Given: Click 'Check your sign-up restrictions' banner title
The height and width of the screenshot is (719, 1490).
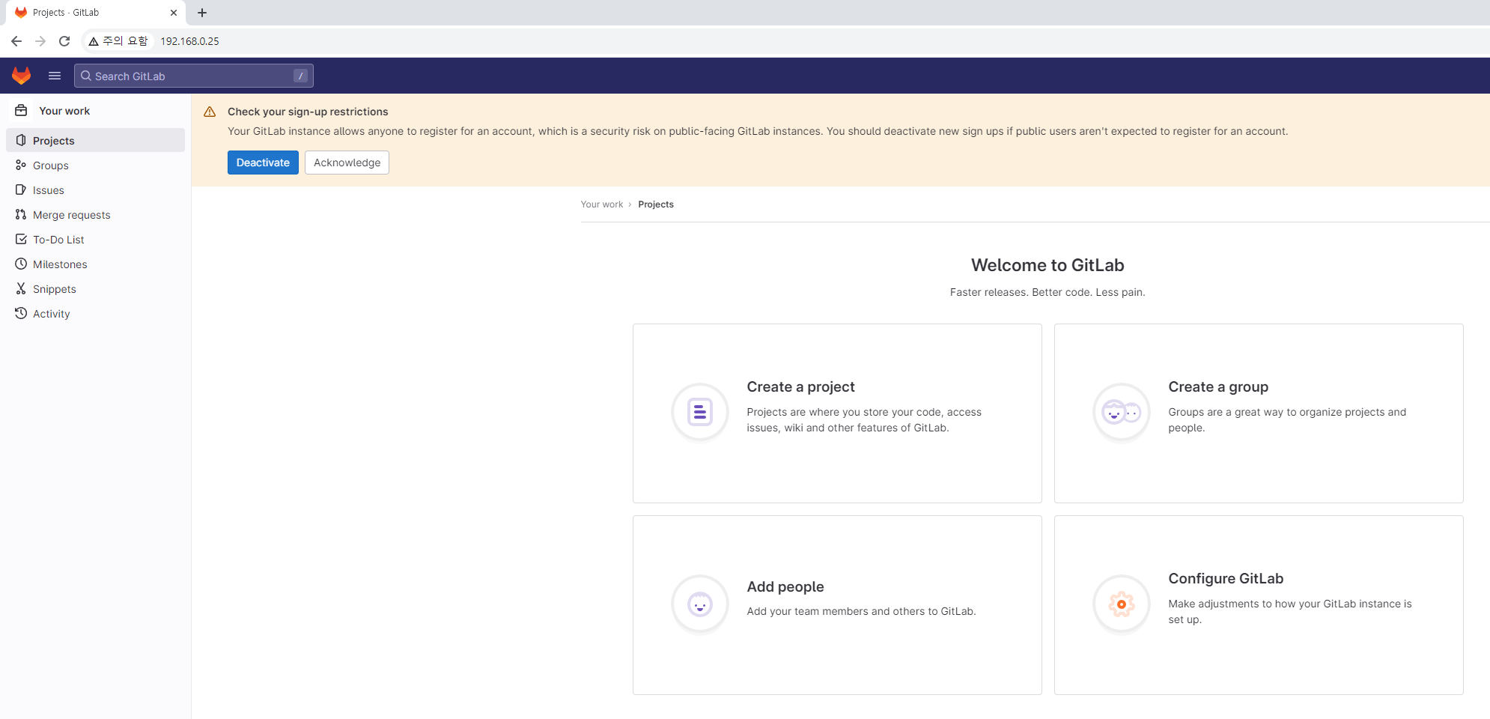Looking at the screenshot, I should (308, 112).
